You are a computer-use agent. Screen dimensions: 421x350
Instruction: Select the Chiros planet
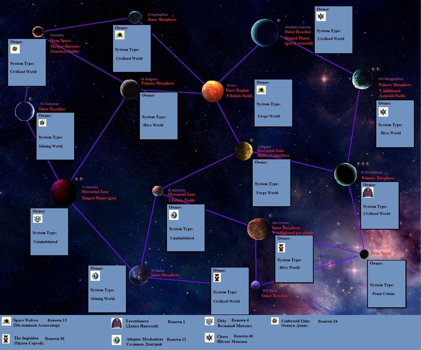(x=258, y=229)
